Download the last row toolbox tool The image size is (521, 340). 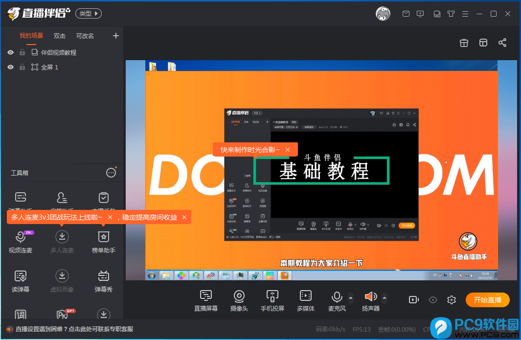point(104,314)
